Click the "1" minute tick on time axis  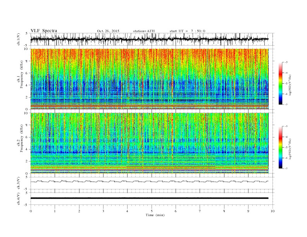coord(55,211)
